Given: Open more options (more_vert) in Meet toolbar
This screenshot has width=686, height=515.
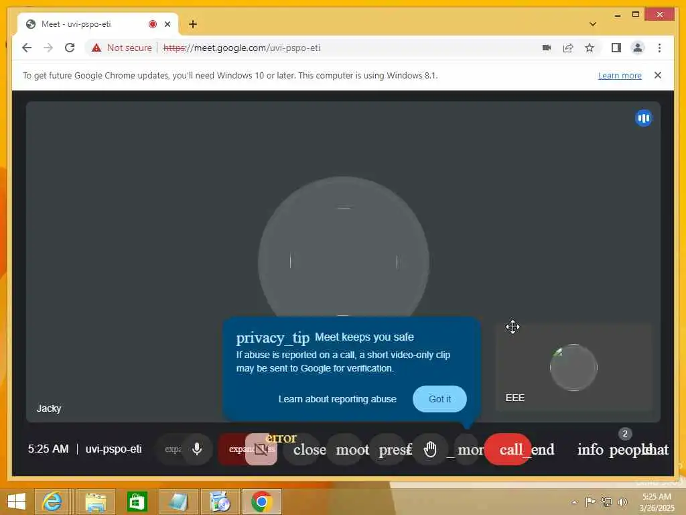Looking at the screenshot, I should (467, 449).
